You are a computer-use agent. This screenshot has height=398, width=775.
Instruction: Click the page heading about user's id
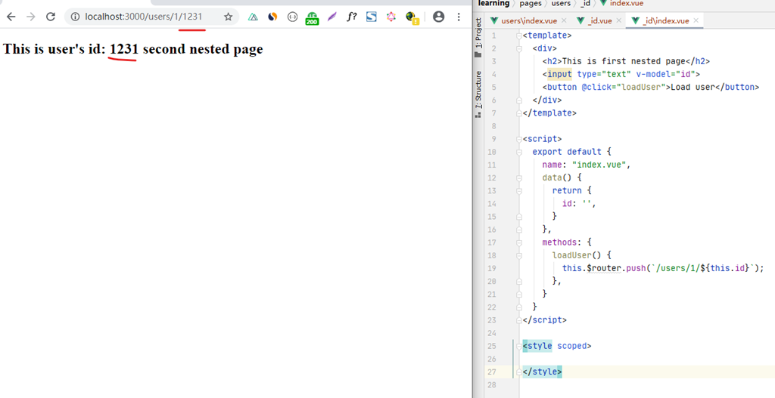(133, 49)
